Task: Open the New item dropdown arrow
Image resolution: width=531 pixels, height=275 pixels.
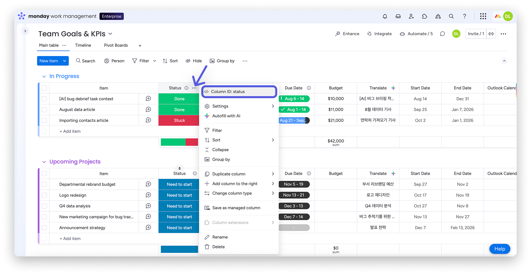Action: tap(65, 61)
